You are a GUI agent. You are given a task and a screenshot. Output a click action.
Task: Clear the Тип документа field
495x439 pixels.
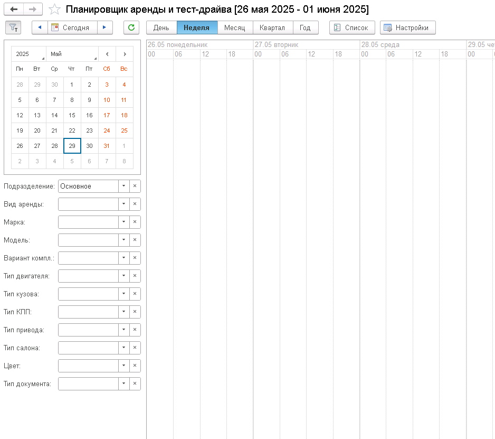(135, 384)
